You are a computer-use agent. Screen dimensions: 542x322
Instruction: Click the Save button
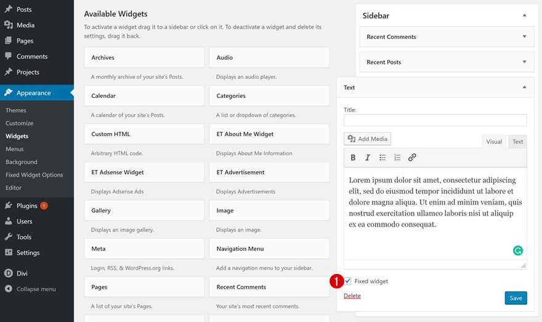click(516, 298)
